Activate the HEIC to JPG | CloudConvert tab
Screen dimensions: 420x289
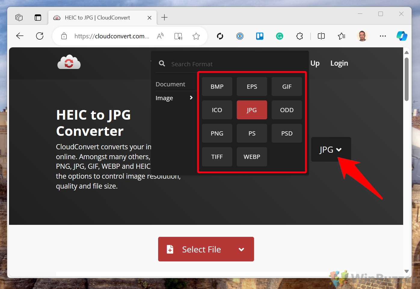tap(102, 18)
